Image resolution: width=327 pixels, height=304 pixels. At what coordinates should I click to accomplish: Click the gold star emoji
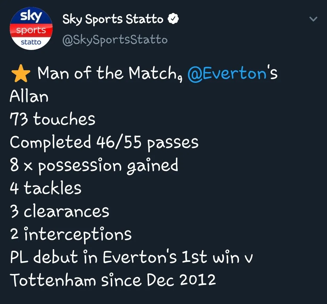coord(20,74)
